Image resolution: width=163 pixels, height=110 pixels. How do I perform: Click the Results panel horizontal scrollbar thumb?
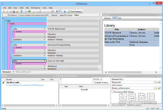pos(29,105)
